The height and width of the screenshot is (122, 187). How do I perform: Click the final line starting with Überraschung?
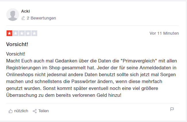64,95
